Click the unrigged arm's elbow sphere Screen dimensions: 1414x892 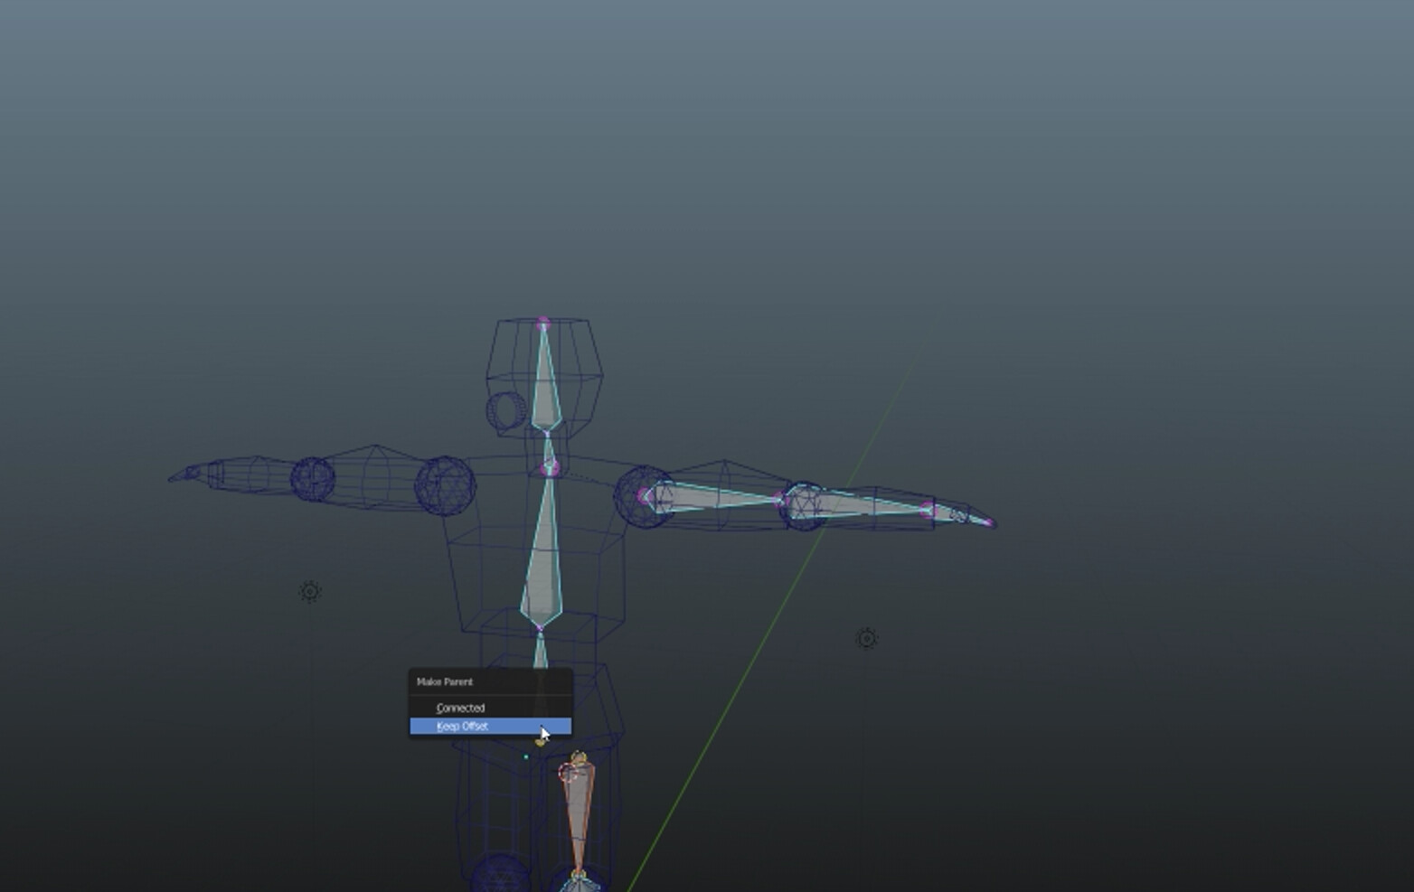pyautogui.click(x=313, y=477)
